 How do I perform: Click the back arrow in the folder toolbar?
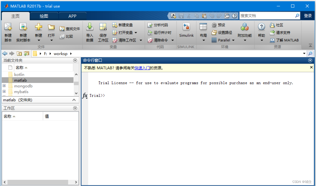(x=5, y=54)
